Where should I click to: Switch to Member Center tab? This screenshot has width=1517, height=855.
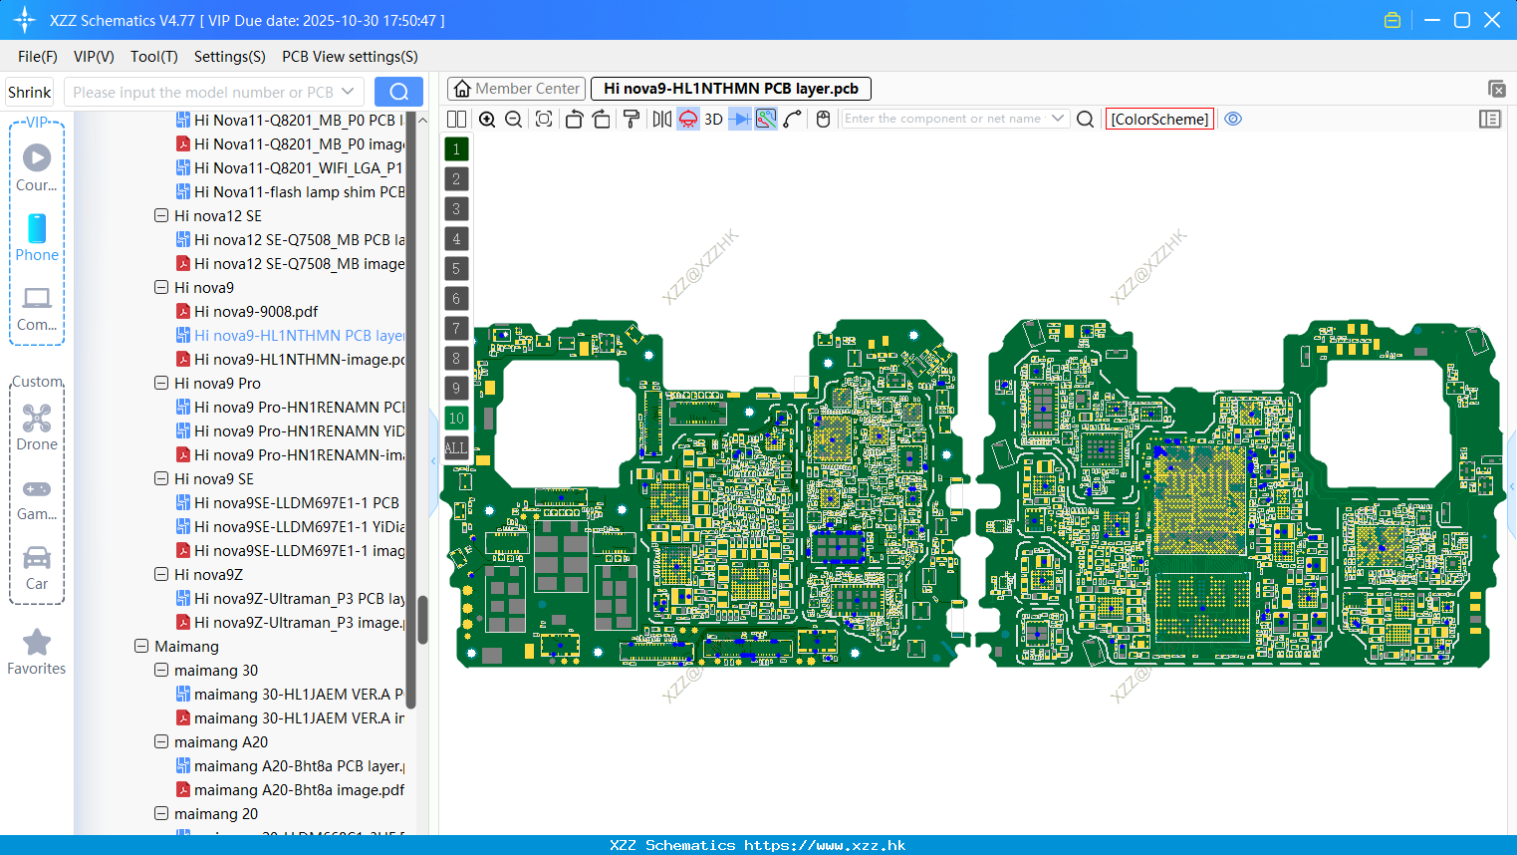(516, 89)
